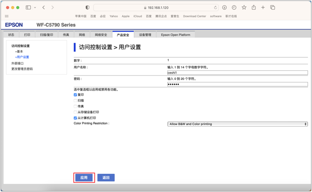Select the user name field containing ceshi1

click(237, 72)
